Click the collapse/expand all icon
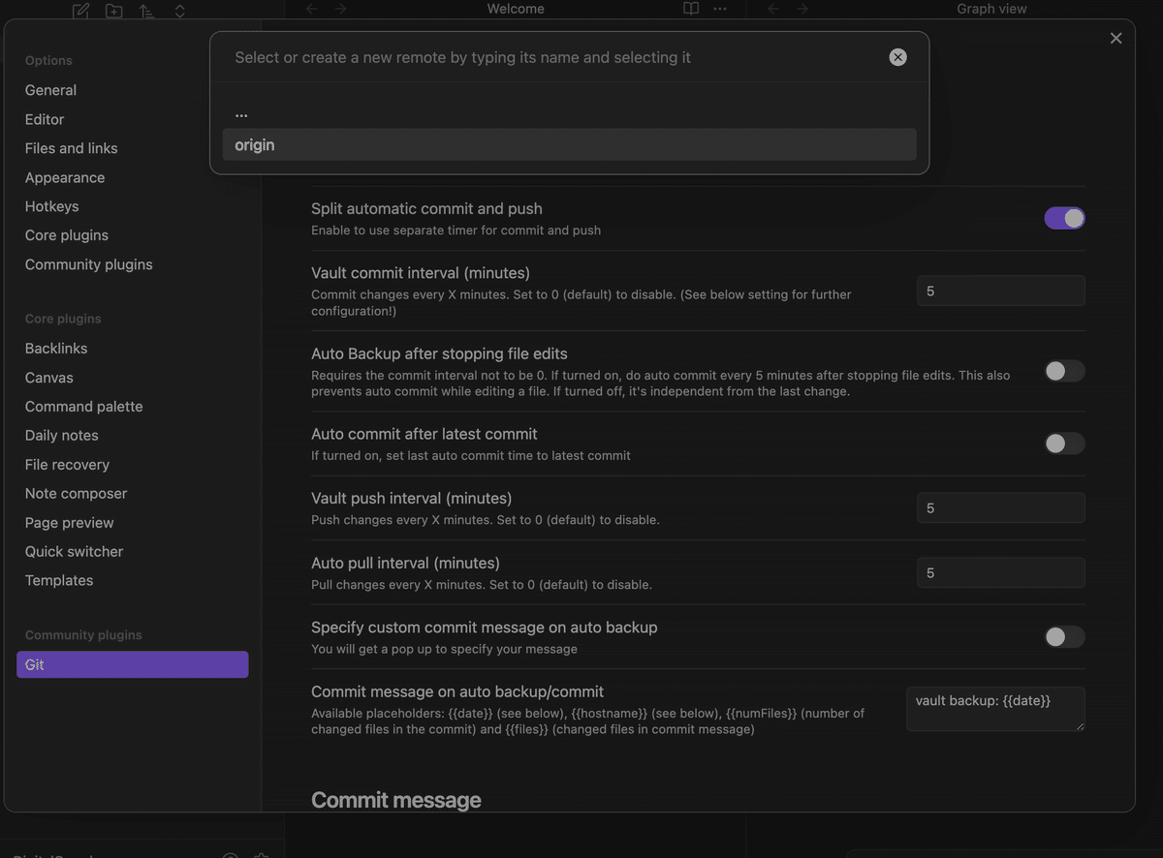1163x858 pixels. [x=180, y=11]
